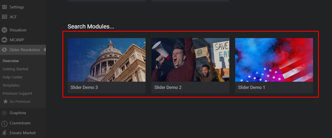332x138 pixels.
Task: Click the Slider Revolution refresh icon
Action: click(4, 50)
